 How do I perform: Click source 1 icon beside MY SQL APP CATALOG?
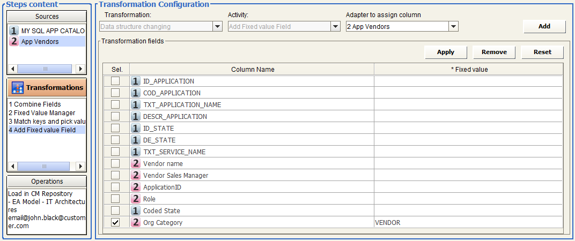coord(14,31)
